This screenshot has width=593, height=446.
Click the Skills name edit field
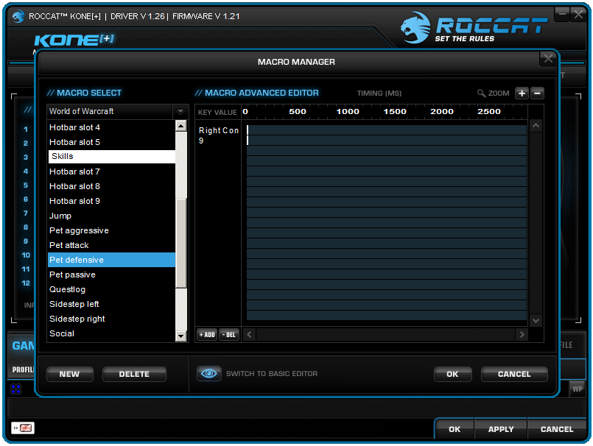111,157
